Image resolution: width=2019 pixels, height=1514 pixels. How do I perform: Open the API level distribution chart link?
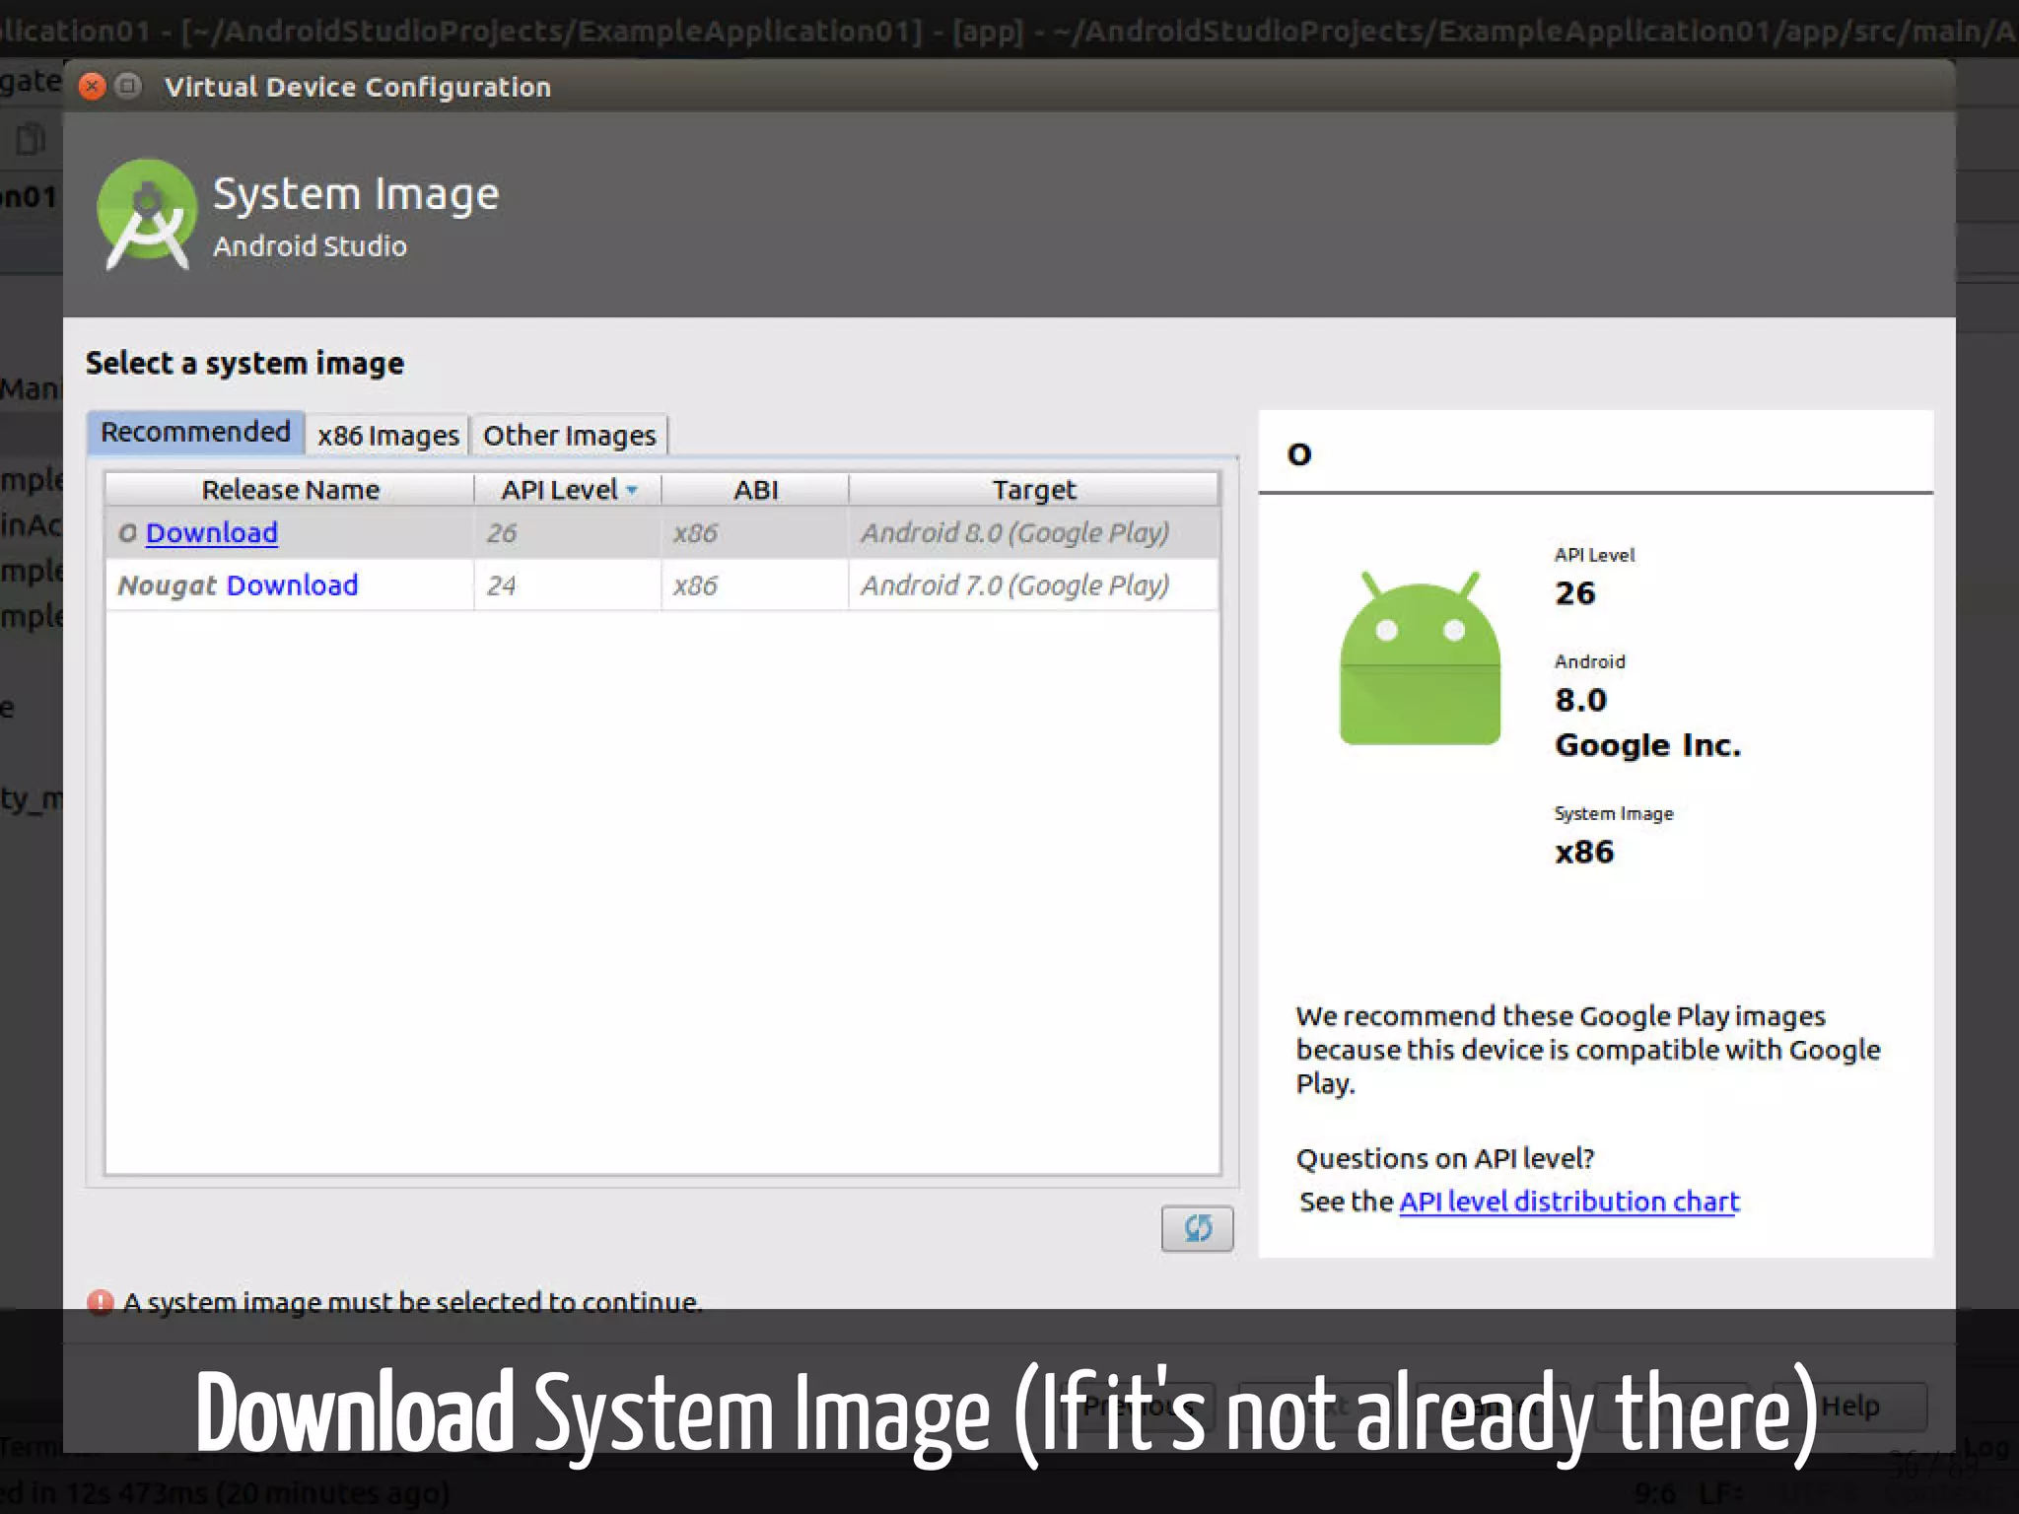point(1569,1202)
